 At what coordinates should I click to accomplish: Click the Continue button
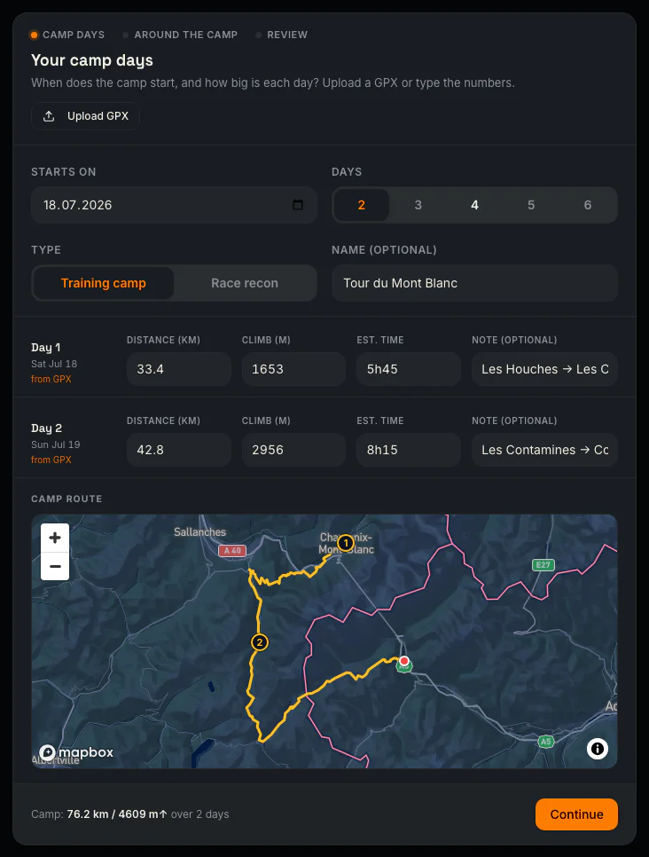tap(576, 814)
